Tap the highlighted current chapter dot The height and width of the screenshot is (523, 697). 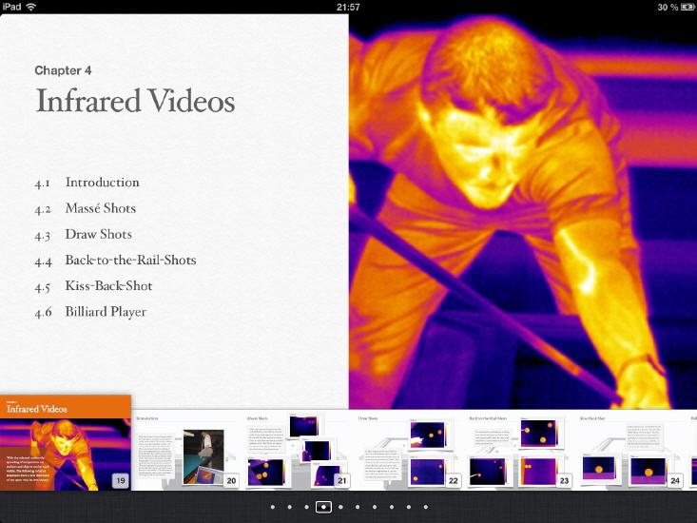(323, 507)
